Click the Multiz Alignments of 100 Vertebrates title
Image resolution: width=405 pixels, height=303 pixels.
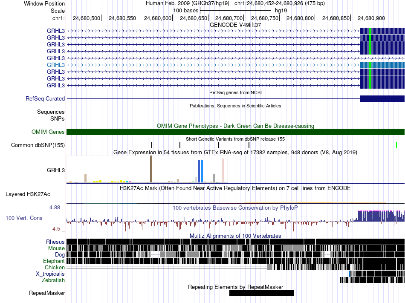(x=235, y=236)
